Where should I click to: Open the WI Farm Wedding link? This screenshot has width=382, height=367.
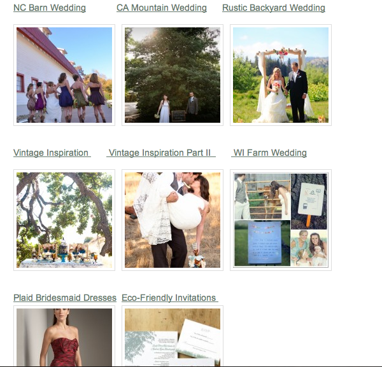coord(270,153)
